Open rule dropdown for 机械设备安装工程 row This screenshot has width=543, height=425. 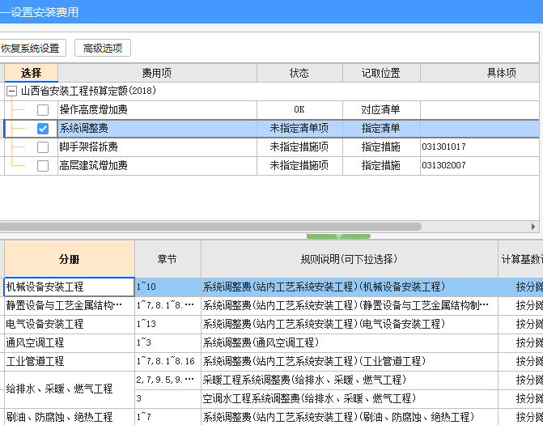[350, 287]
